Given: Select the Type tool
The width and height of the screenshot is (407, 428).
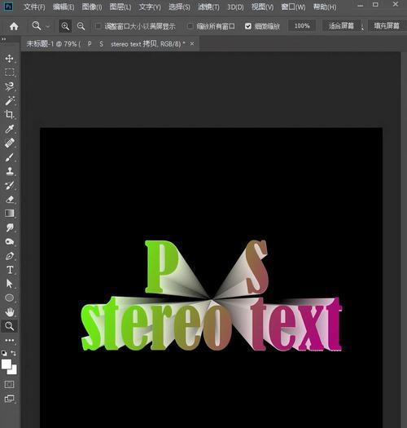Looking at the screenshot, I should 10,270.
